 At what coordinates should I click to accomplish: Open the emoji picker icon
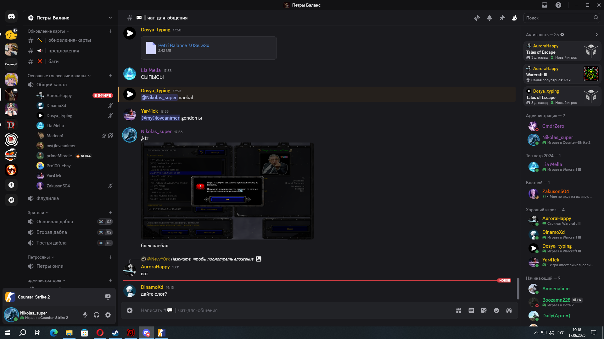pyautogui.click(x=496, y=310)
